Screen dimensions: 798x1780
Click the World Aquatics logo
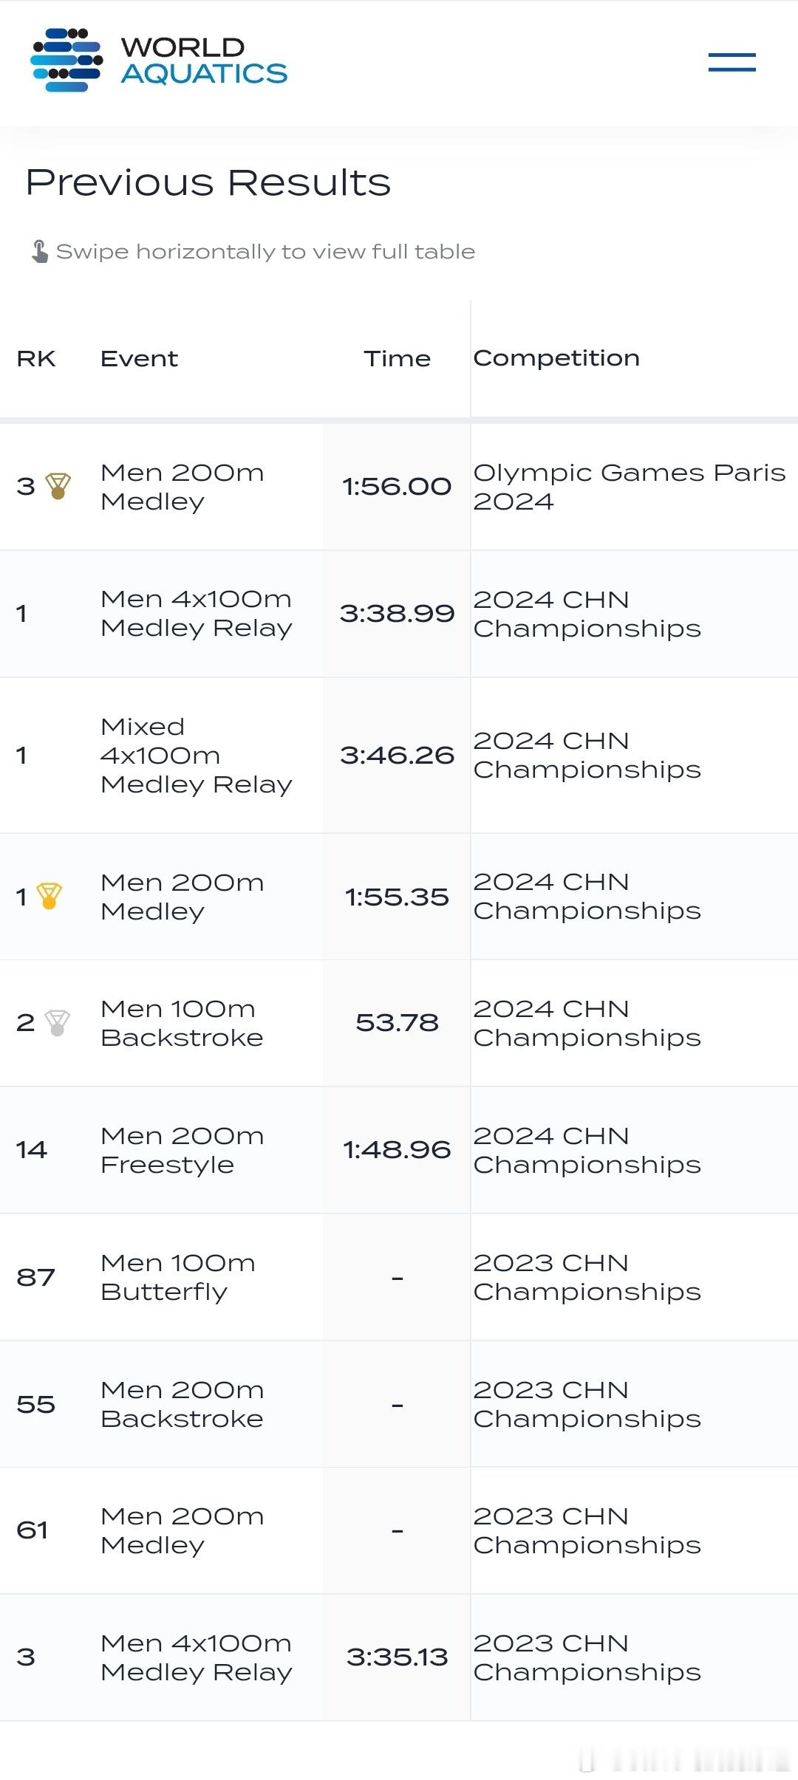click(x=159, y=60)
